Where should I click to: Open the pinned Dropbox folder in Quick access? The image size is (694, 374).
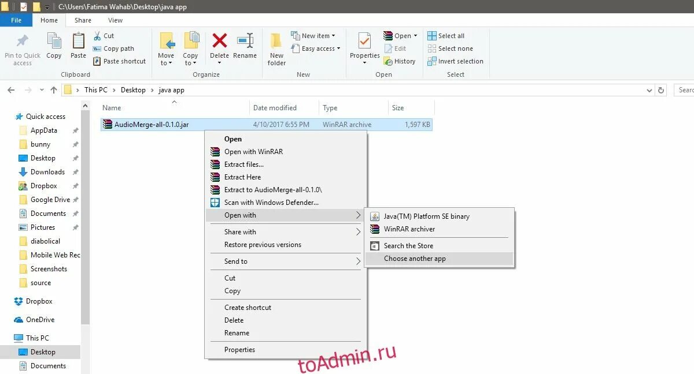point(43,186)
